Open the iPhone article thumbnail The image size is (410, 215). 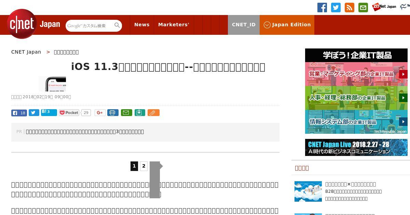[x=52, y=84]
